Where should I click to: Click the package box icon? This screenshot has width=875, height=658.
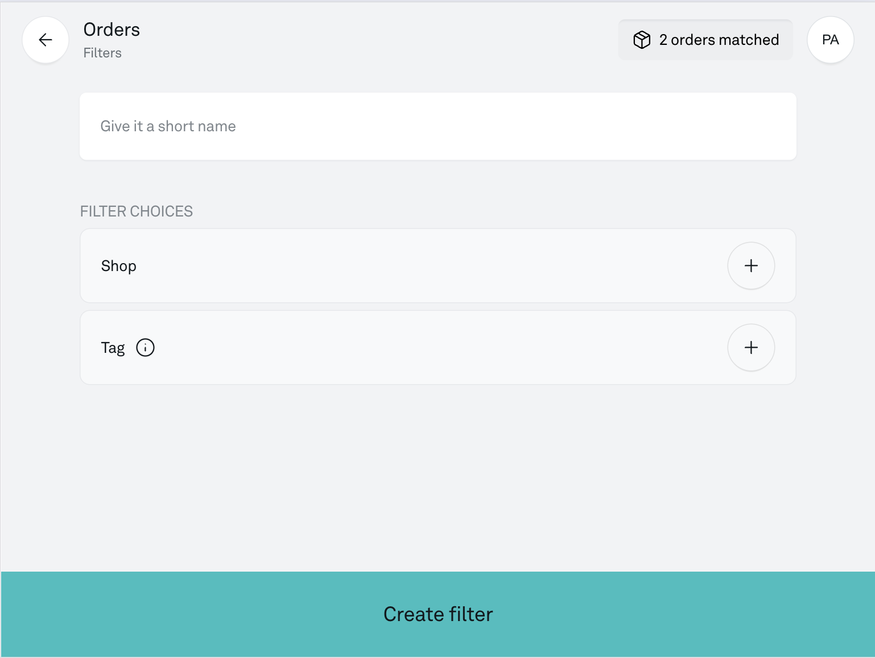642,40
